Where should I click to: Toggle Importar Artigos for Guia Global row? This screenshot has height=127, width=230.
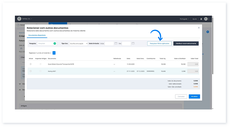(x=40, y=64)
